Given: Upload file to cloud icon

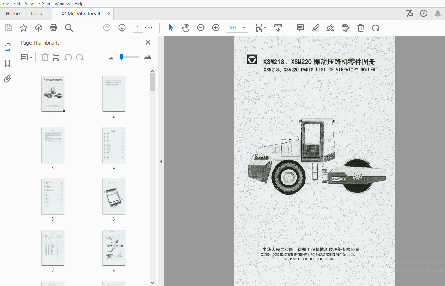Looking at the screenshot, I should coord(39,28).
